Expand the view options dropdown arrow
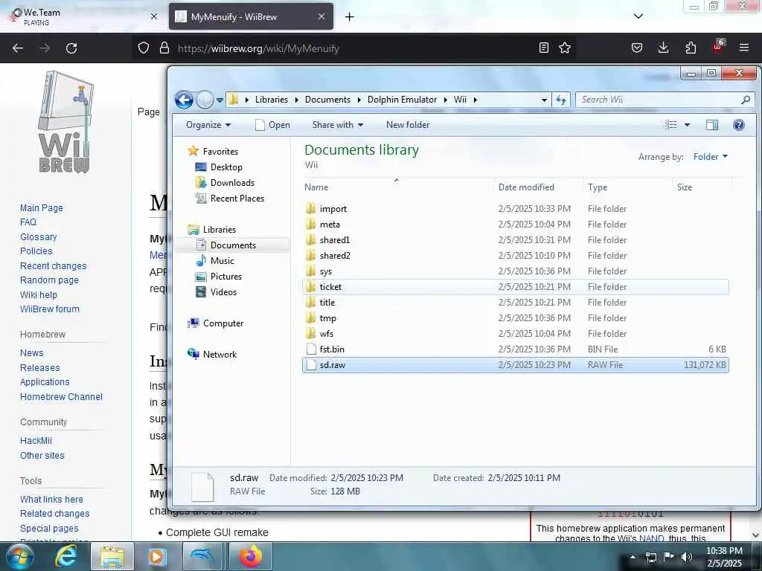Screen dimensions: 762x571 [687, 125]
